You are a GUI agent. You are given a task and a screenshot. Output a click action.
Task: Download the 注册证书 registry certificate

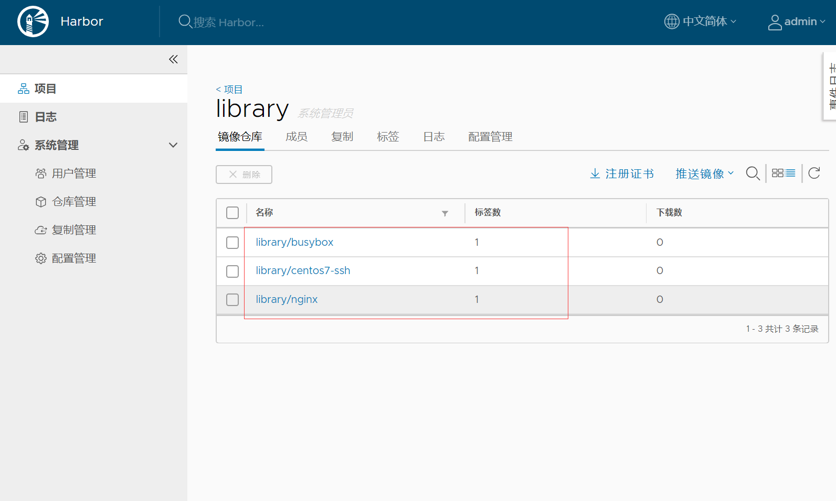622,174
